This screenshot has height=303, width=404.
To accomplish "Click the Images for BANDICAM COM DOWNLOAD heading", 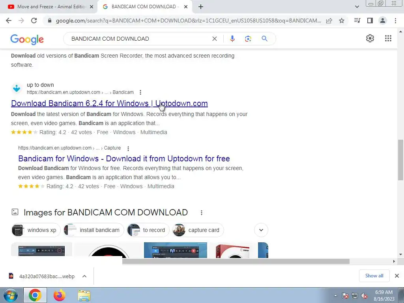I will point(106,213).
